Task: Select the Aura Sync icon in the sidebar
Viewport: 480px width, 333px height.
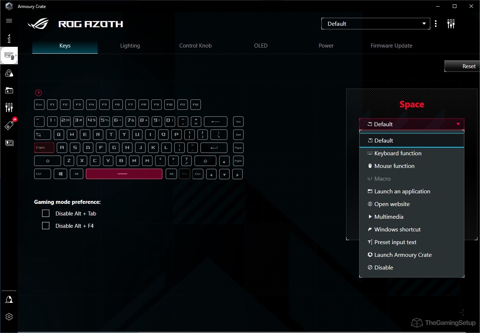Action: pyautogui.click(x=9, y=73)
